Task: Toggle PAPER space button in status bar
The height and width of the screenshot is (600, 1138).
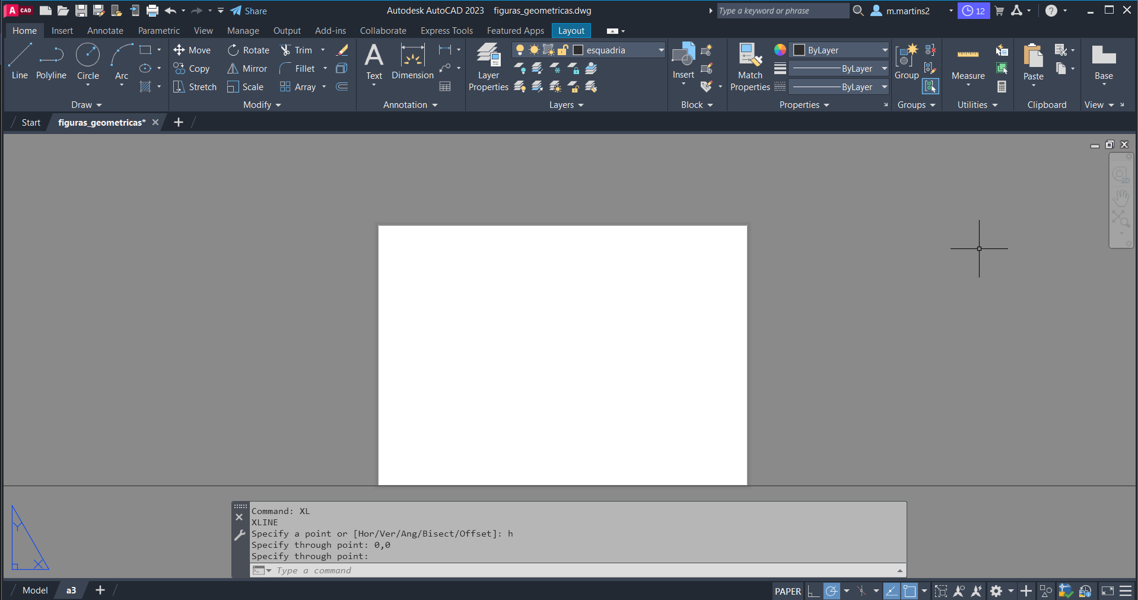Action: [787, 591]
